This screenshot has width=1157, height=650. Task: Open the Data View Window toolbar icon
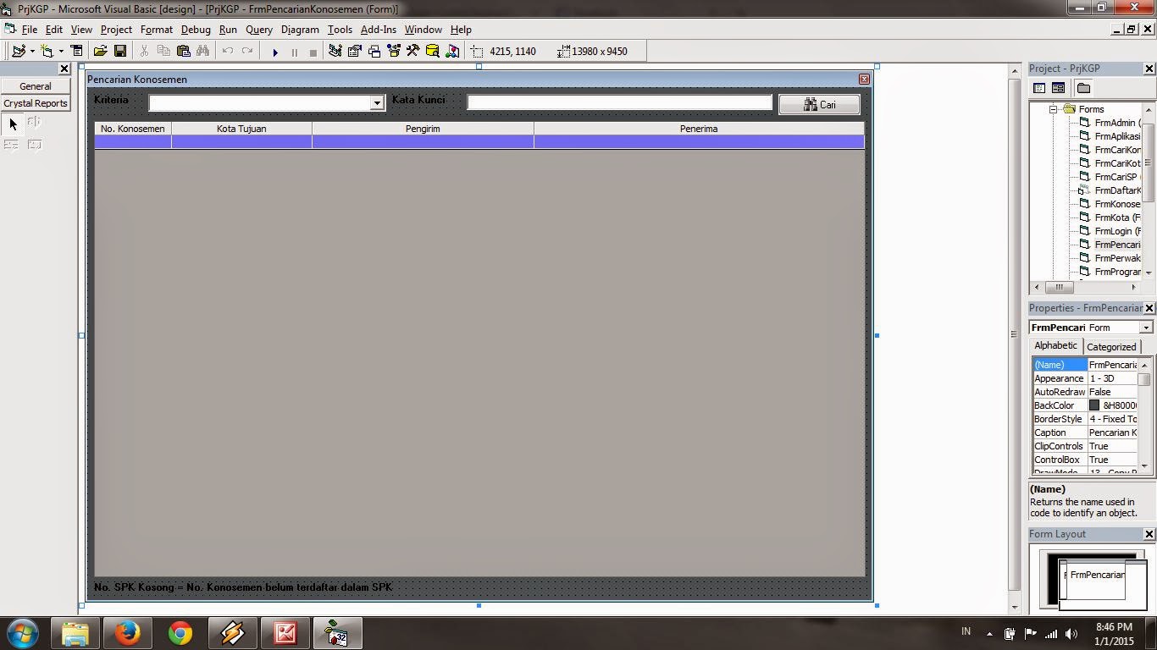tap(432, 51)
